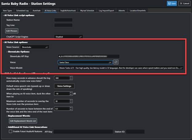Open the Voice dropdown showing Santa Claus

click(85, 62)
